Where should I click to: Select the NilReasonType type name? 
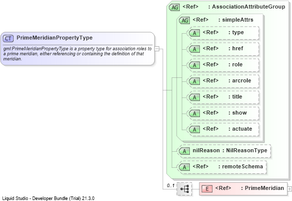[247, 150]
